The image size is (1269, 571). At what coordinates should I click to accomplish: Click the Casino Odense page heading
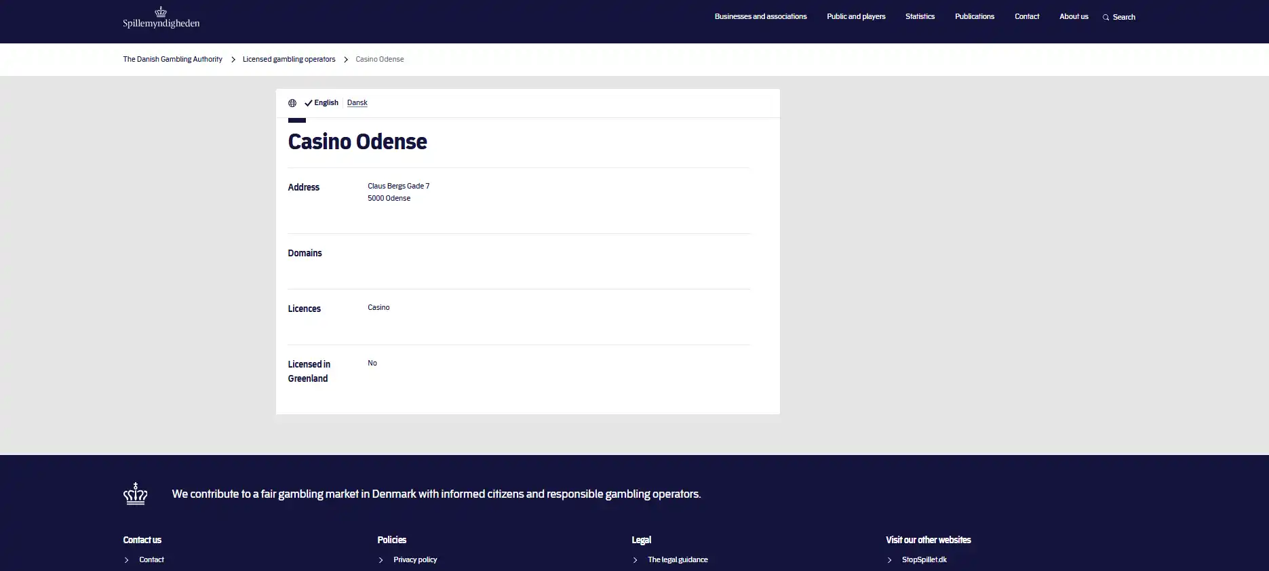coord(357,142)
